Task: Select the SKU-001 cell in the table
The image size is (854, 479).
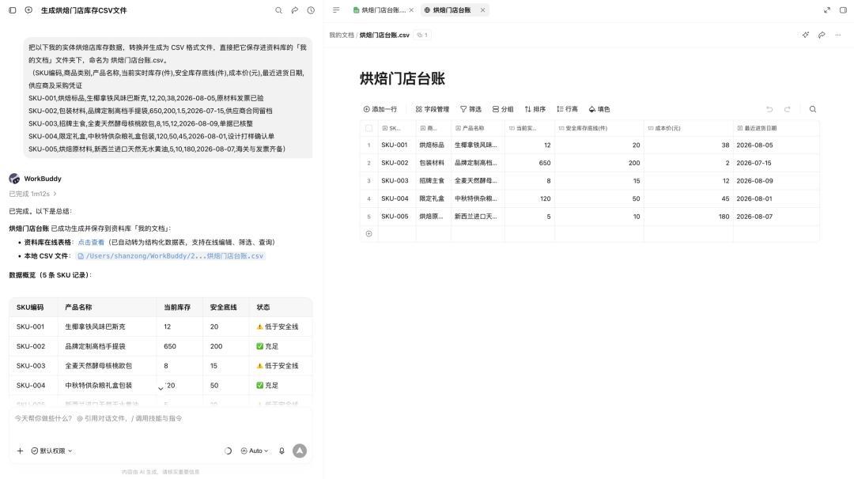Action: point(396,145)
